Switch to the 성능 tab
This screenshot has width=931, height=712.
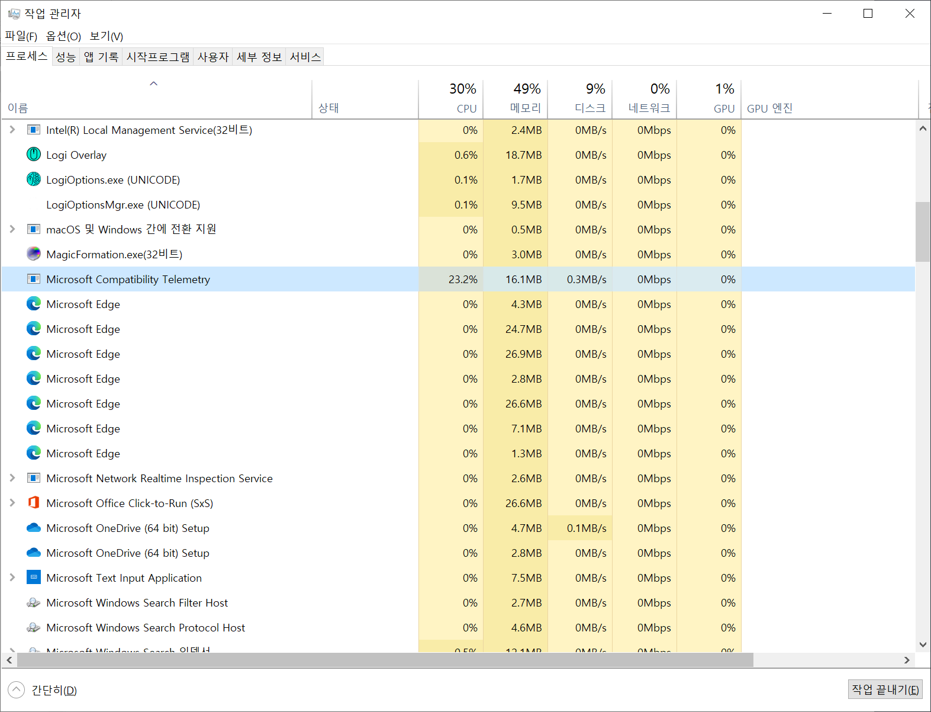click(66, 57)
